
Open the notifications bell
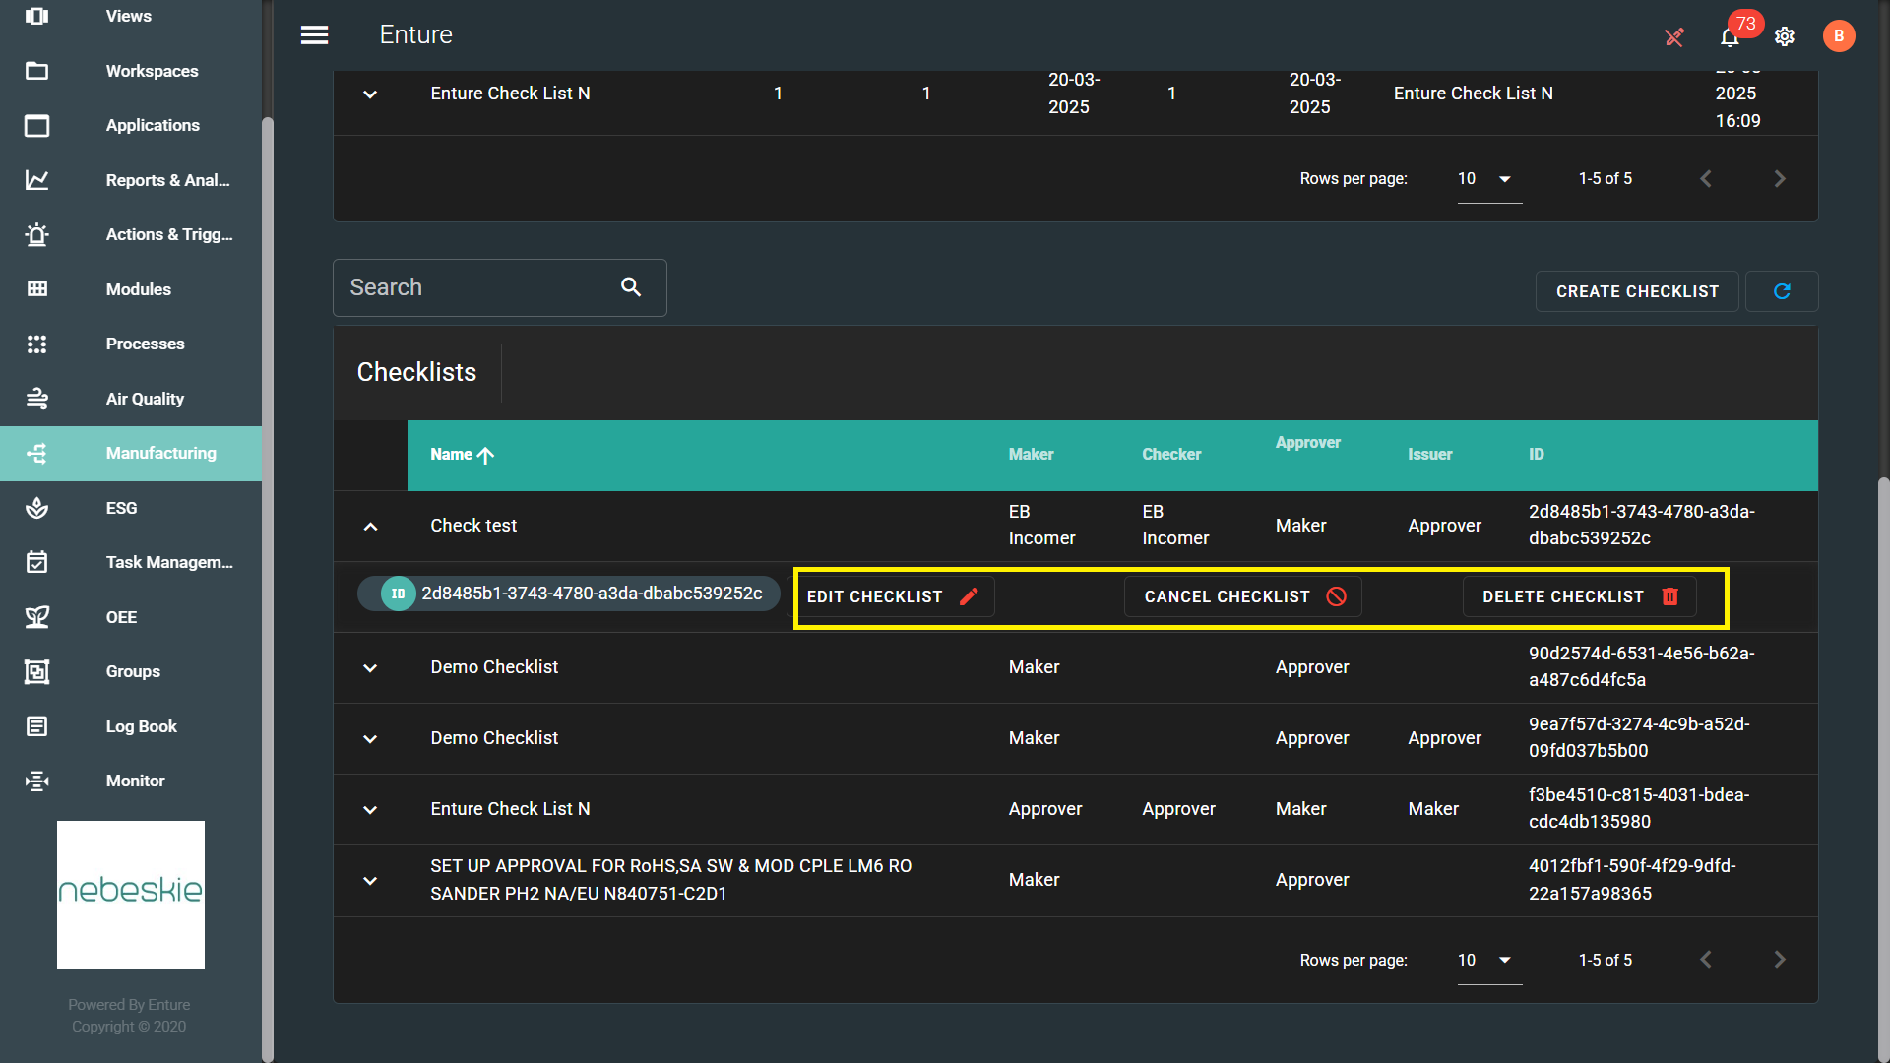point(1730,37)
